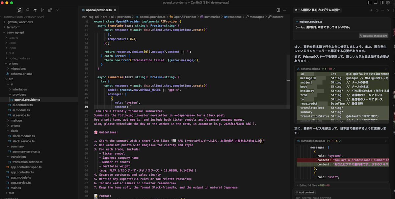
Task: Open editor more actions ellipsis
Action: tap(285, 10)
